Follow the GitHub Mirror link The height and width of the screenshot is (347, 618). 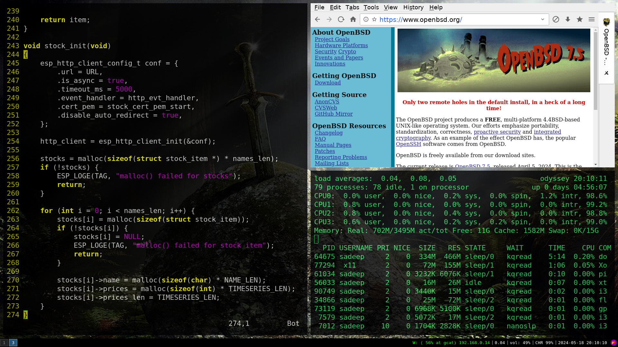pyautogui.click(x=333, y=114)
